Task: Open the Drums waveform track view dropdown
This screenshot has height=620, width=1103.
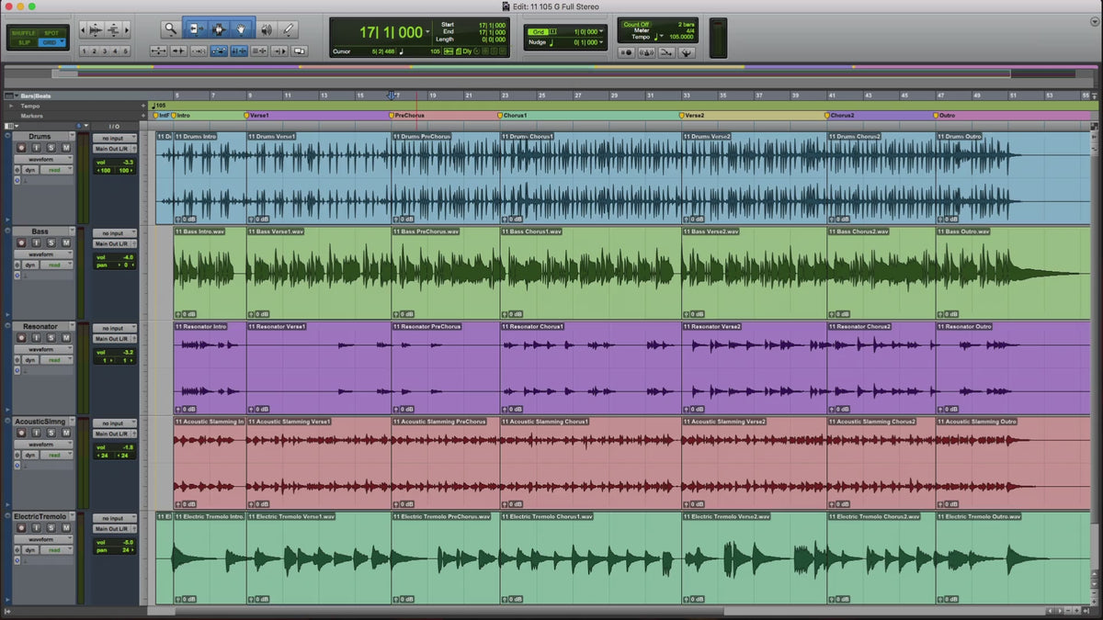Action: 44,159
